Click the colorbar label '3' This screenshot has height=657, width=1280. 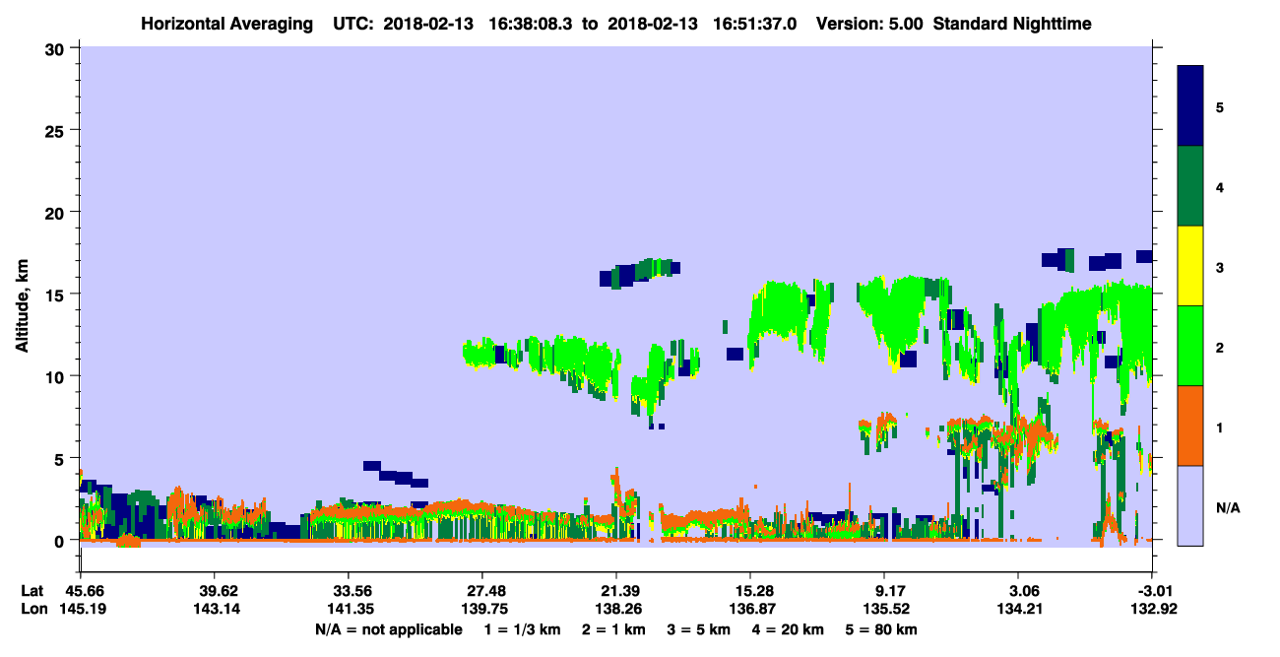pyautogui.click(x=1220, y=266)
